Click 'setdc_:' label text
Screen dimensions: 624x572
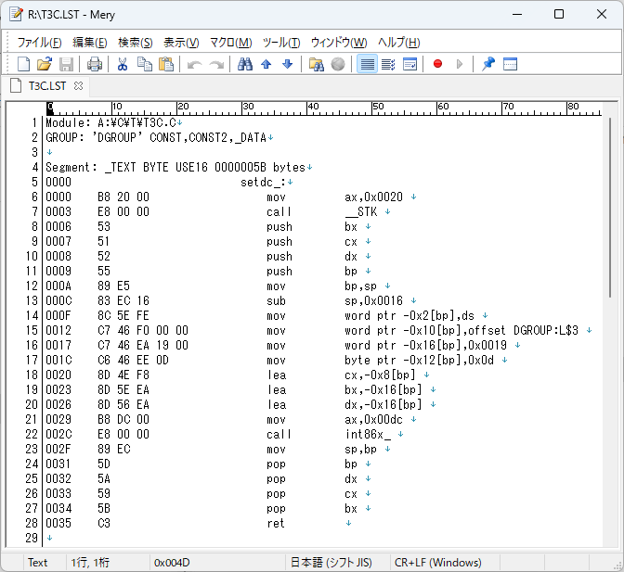263,182
